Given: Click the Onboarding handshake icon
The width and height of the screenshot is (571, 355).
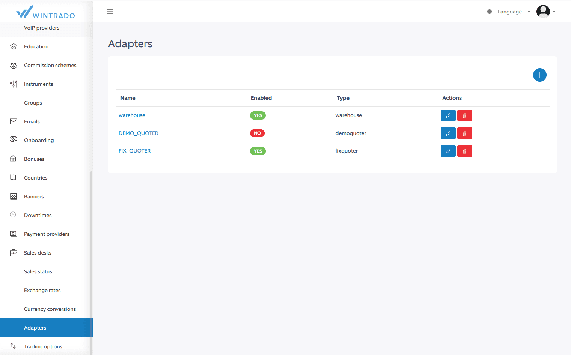Looking at the screenshot, I should click(x=14, y=139).
